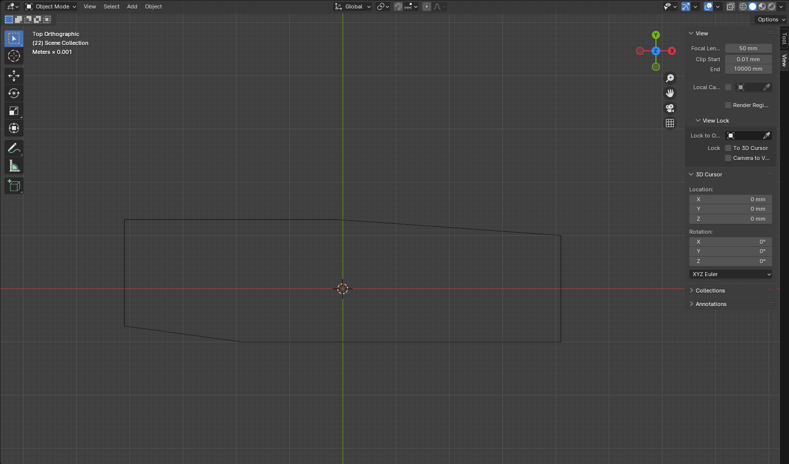Switch to orthographic grid view toggle icon
Screen dimensions: 789x464
(x=670, y=123)
